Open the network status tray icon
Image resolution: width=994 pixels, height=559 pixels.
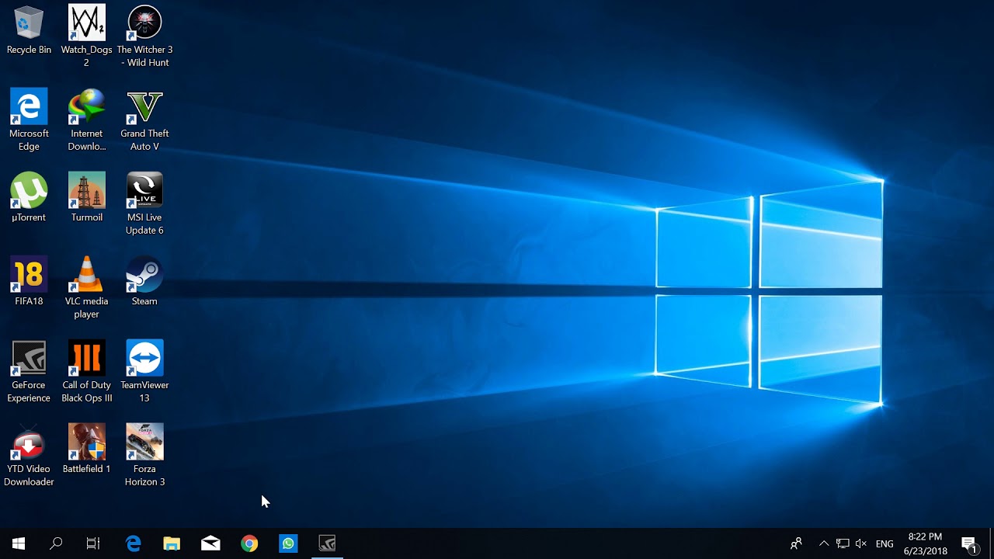pyautogui.click(x=843, y=543)
